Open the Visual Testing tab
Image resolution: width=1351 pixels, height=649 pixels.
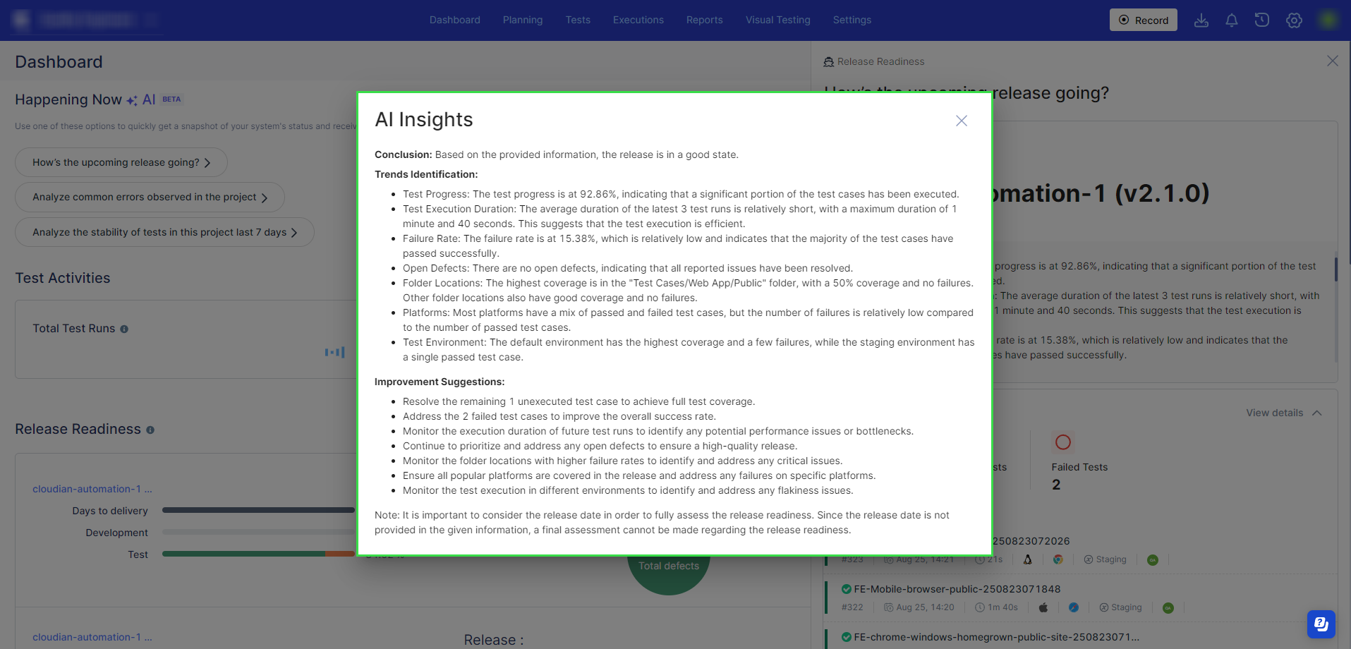point(777,20)
